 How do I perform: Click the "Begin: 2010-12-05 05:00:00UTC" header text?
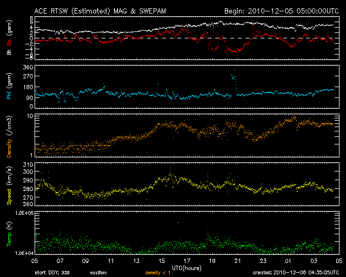(x=282, y=11)
